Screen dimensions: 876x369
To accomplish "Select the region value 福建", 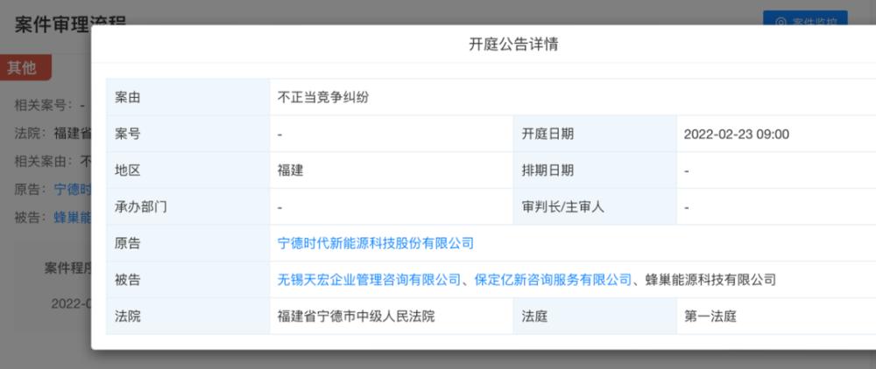I will point(291,170).
